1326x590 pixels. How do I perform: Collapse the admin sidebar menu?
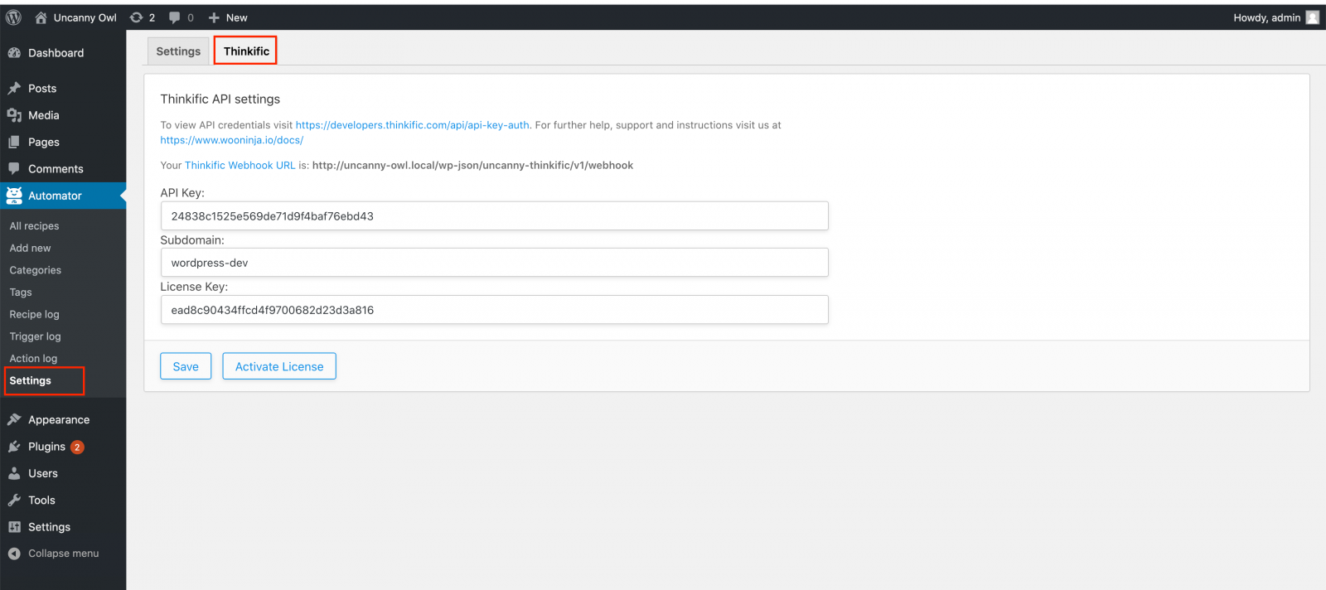(63, 554)
